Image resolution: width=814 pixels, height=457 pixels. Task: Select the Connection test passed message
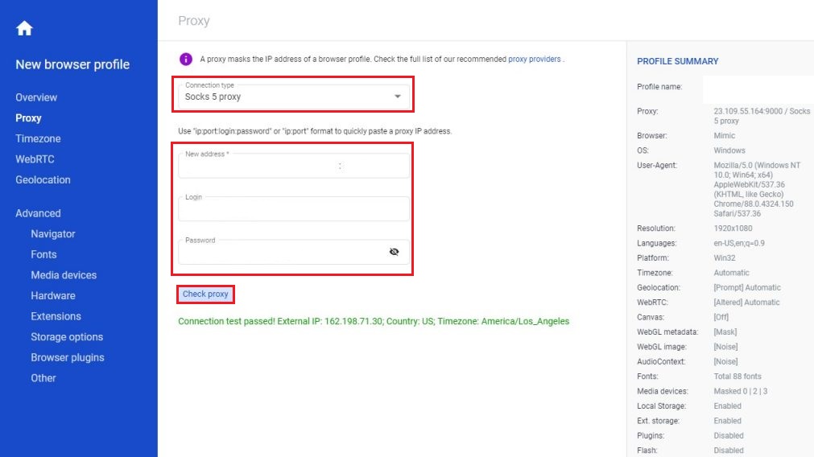point(374,321)
